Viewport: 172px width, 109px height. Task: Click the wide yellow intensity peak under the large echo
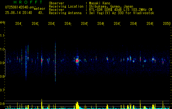tap(77, 105)
